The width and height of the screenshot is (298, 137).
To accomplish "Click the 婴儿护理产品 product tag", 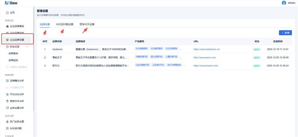I will click(x=157, y=57).
